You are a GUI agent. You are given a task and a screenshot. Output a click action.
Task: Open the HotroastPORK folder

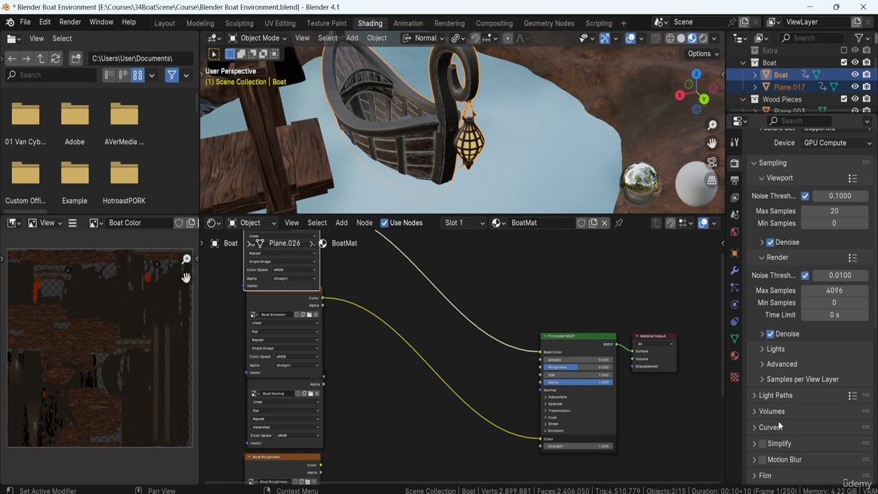124,182
